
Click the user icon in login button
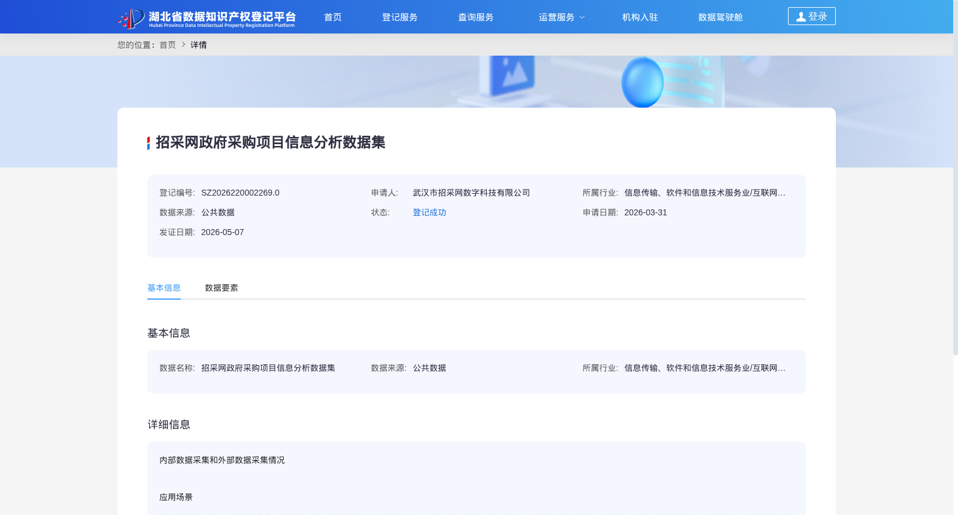tap(801, 17)
